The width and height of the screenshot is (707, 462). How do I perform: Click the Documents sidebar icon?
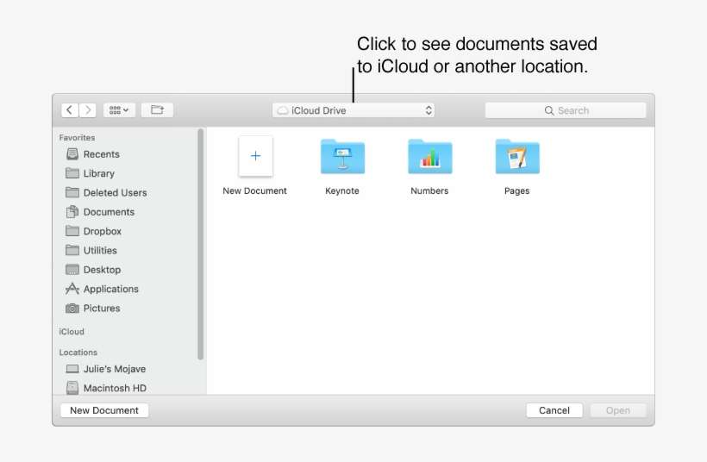(x=72, y=211)
